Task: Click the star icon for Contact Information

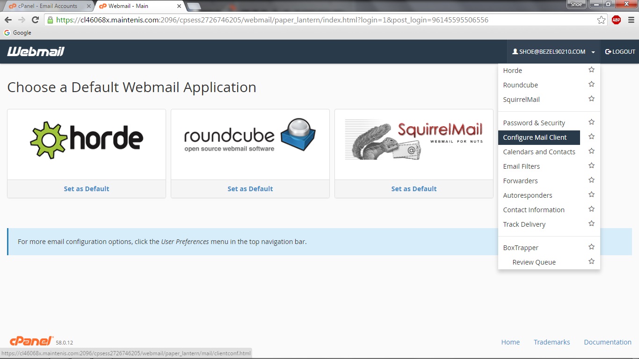Action: [591, 209]
